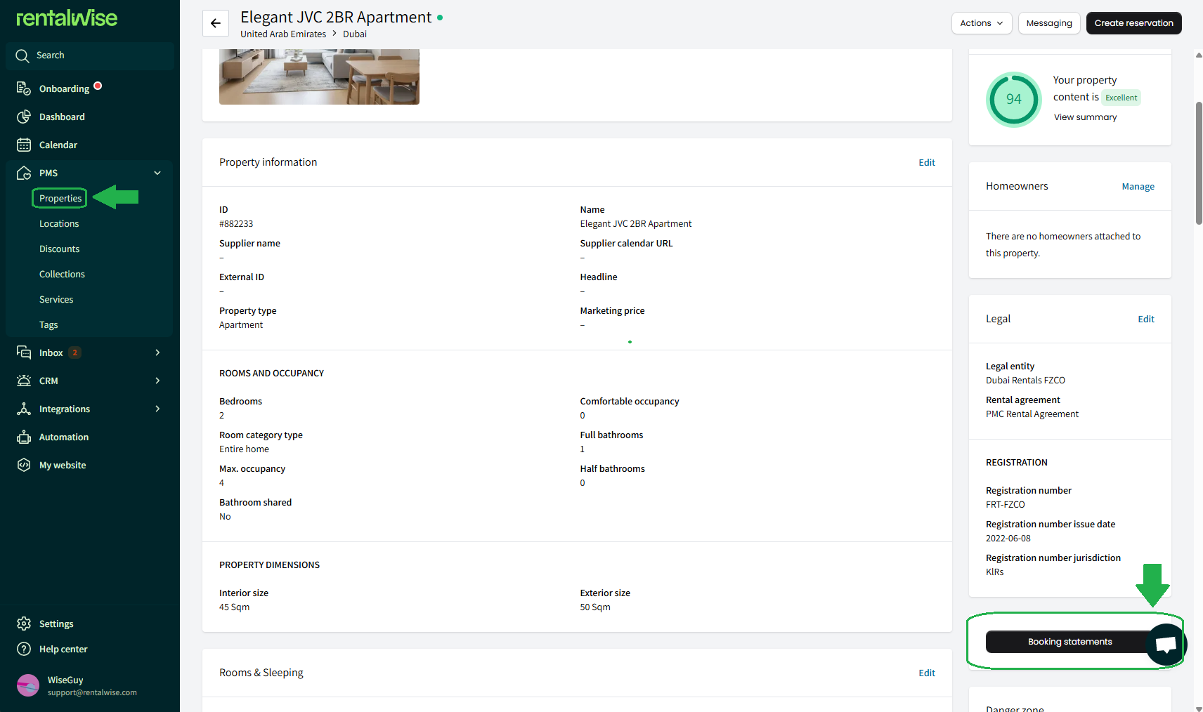1203x712 pixels.
Task: Click the My website icon
Action: pos(24,465)
